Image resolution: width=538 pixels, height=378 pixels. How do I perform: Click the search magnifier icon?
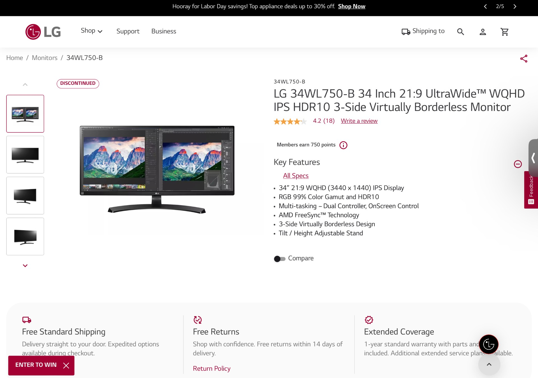(460, 32)
